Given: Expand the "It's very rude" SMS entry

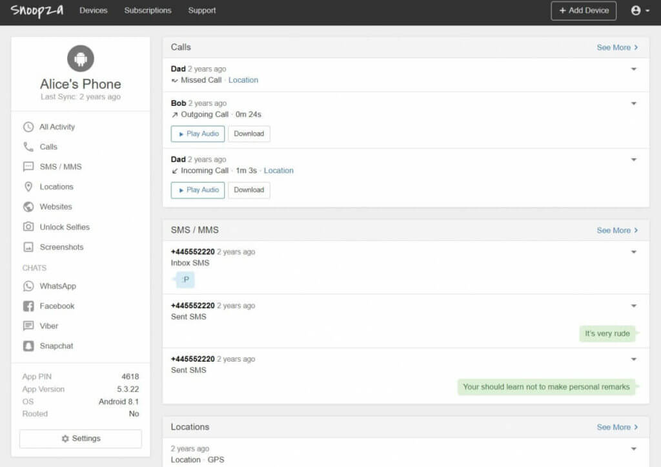Looking at the screenshot, I should (634, 306).
